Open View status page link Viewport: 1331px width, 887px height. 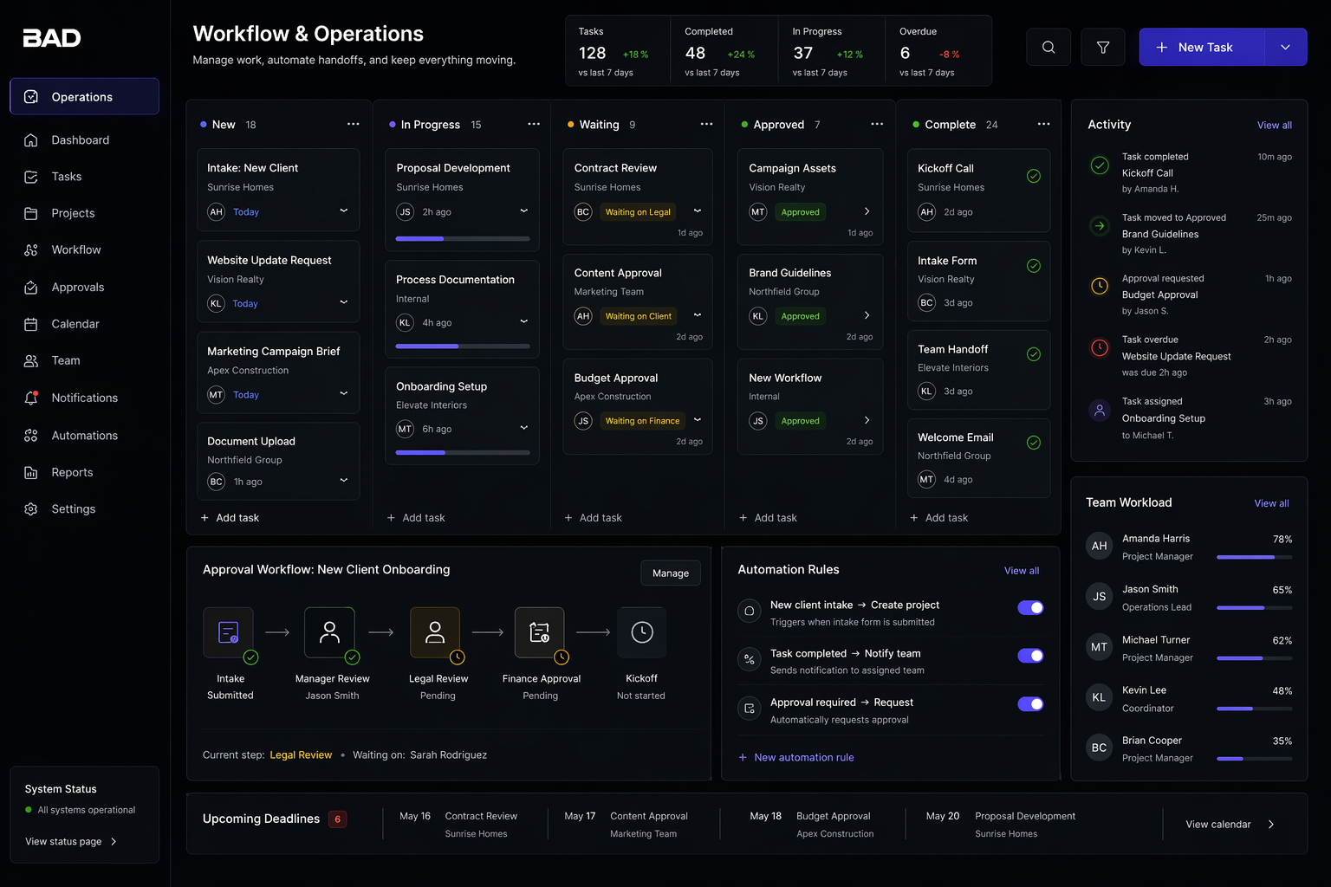tap(71, 842)
